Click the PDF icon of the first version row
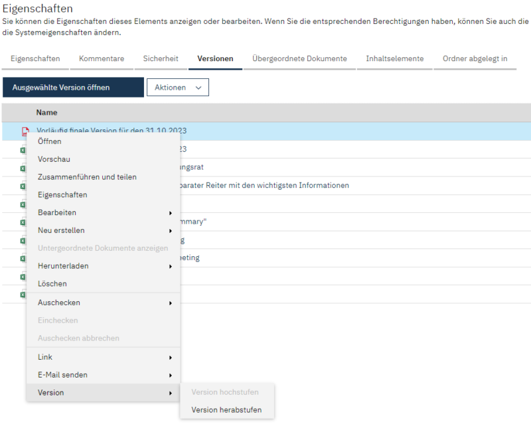This screenshot has height=428, width=531. coord(25,131)
